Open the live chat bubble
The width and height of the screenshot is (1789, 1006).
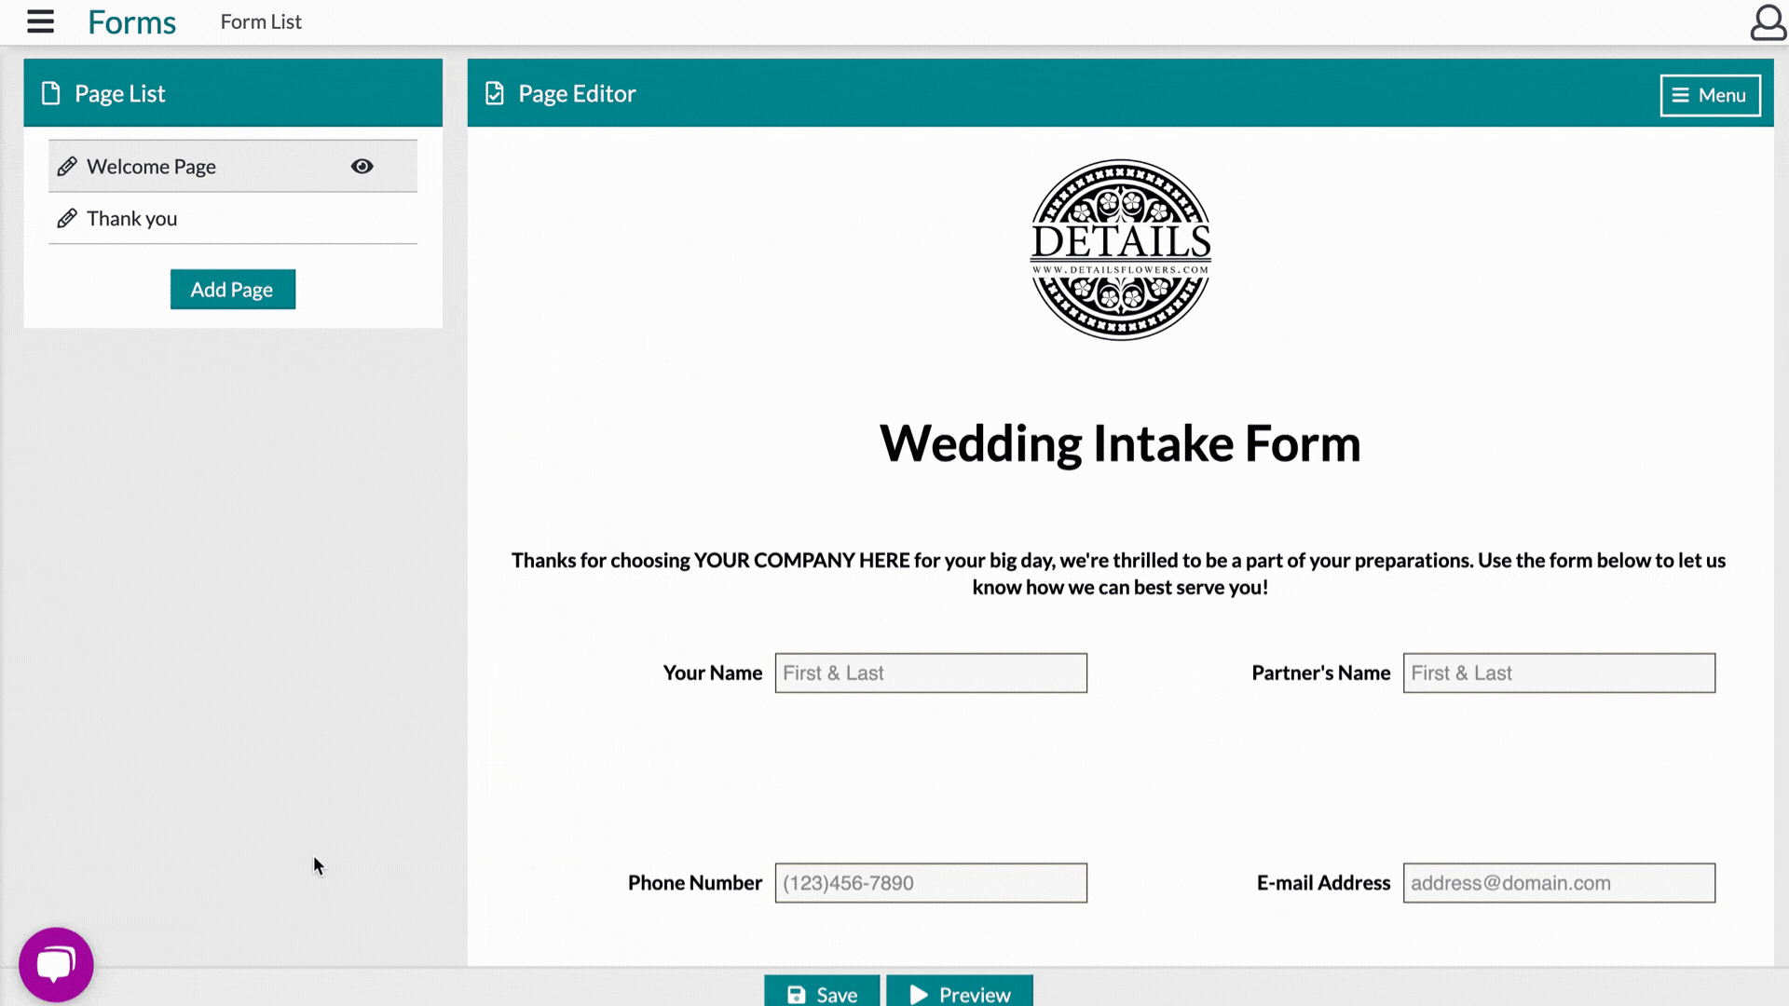[56, 964]
